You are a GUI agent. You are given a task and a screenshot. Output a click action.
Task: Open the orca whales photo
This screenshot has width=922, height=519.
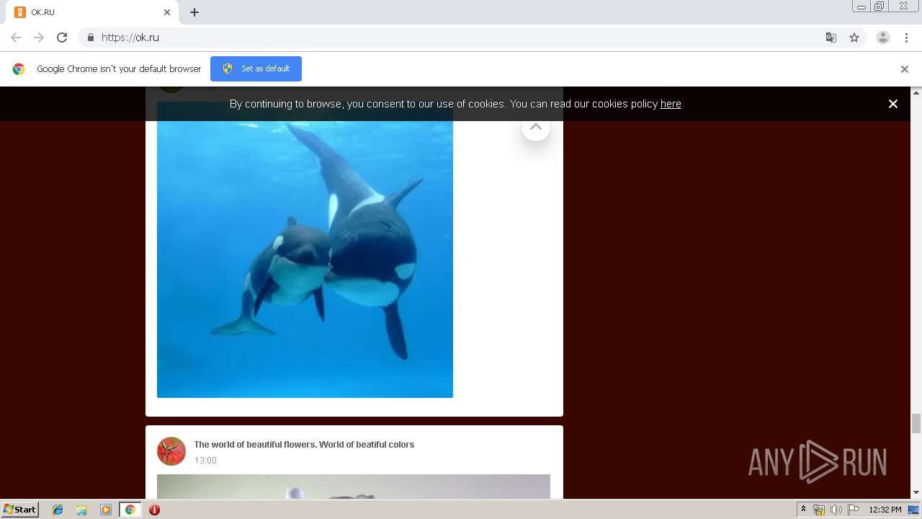click(305, 249)
